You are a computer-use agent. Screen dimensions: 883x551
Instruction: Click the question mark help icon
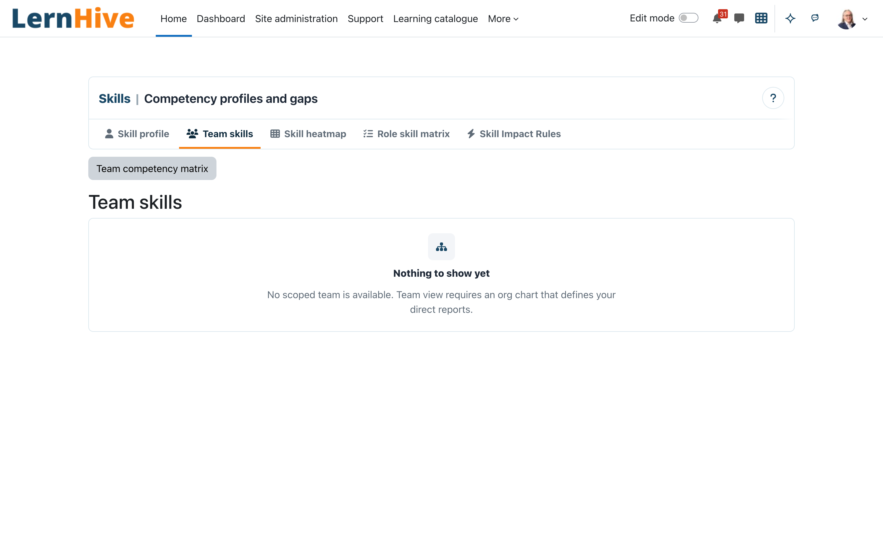pos(773,98)
